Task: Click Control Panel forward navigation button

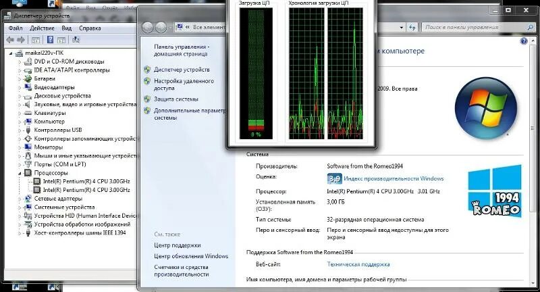Action: tap(161, 27)
